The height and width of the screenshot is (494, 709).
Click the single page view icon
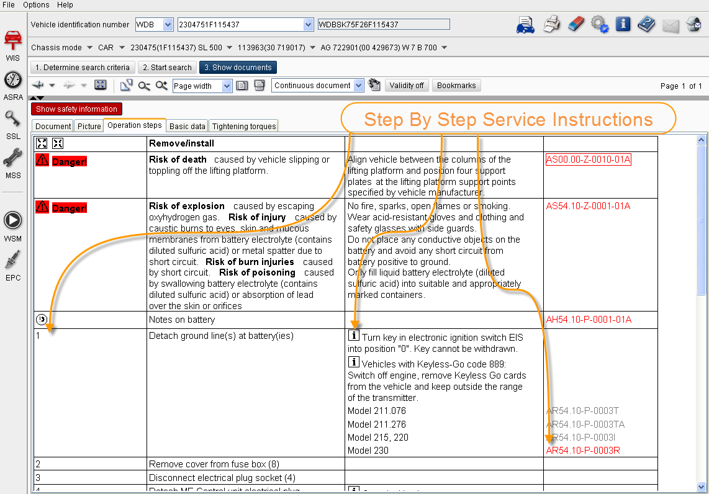tap(242, 86)
